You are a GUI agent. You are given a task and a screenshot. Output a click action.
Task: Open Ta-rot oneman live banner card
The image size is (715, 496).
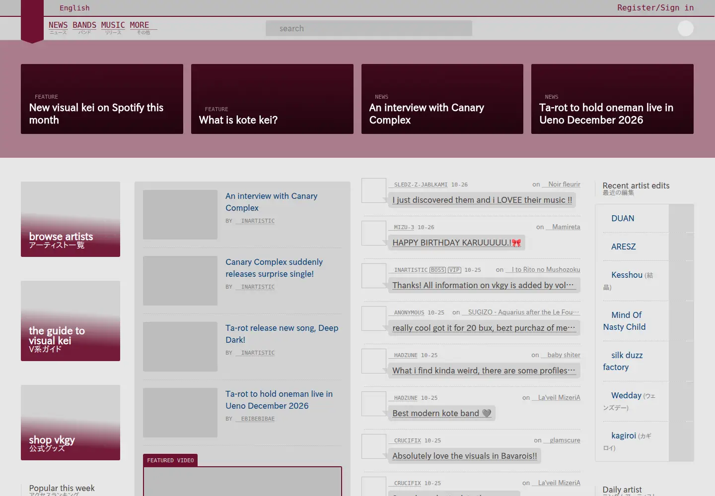click(612, 99)
